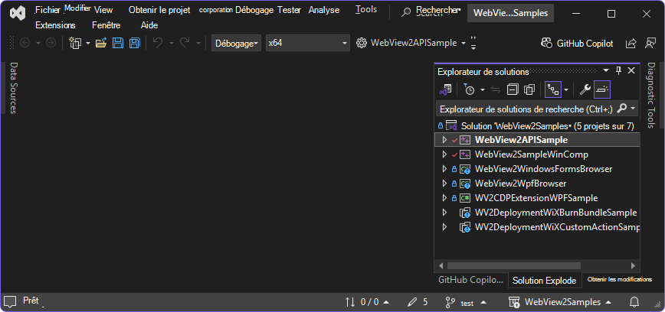Open the x64 platform dropdown
Image resolution: width=665 pixels, height=312 pixels.
(308, 43)
